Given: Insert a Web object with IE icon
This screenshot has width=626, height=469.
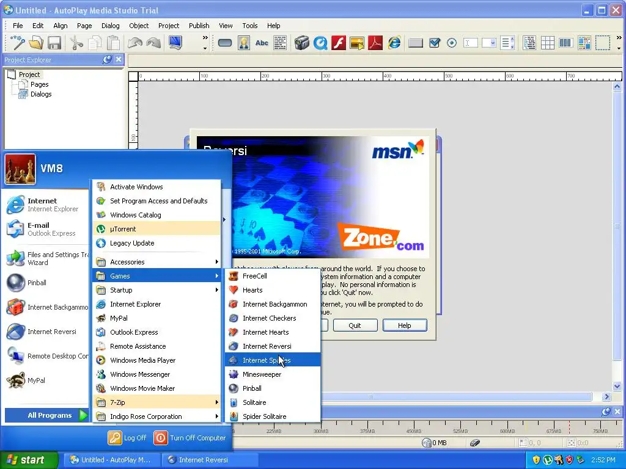Looking at the screenshot, I should [394, 43].
